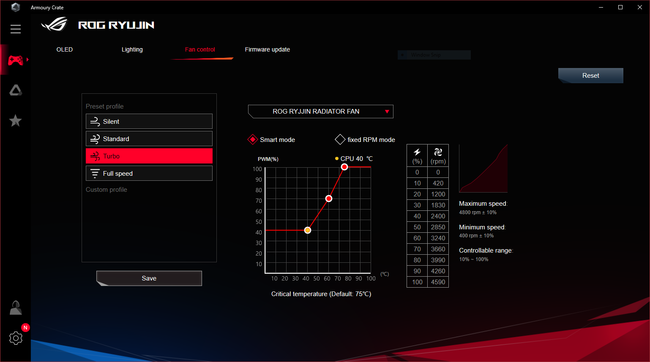Screen dimensions: 650x362
Task: Select the Full speed preset profile
Action: (149, 173)
